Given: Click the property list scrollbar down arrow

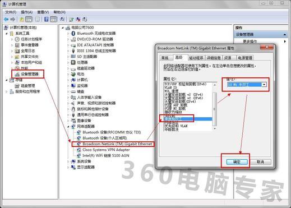Looking at the screenshot, I should point(215,128).
